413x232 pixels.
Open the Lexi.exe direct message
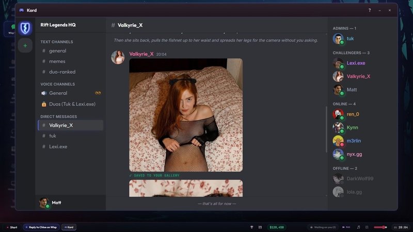point(71,147)
